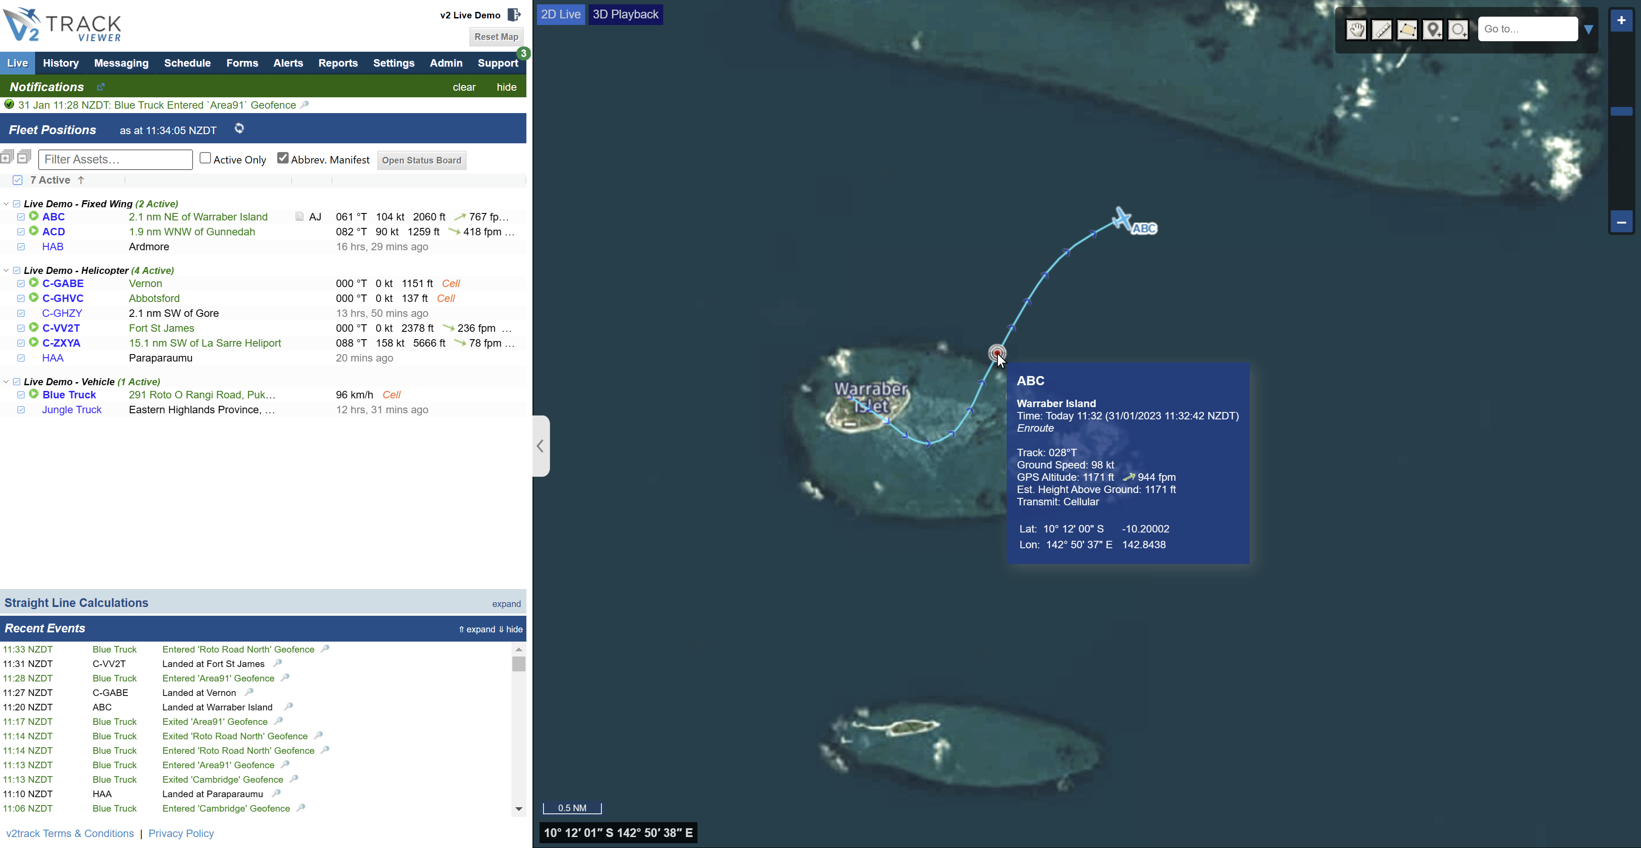
Task: Collapse the Live Demo - Fixed Wing group
Action: point(7,204)
